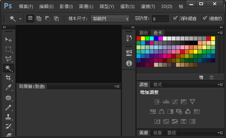Select the Clone Stamp tool
Image resolution: width=226 pixels, height=138 pixels.
click(x=8, y=117)
